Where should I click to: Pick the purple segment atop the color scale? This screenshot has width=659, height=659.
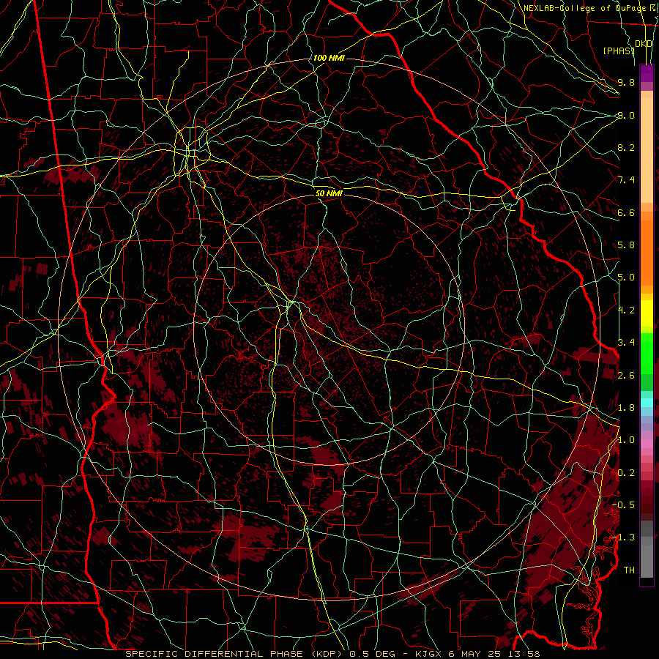click(x=647, y=73)
